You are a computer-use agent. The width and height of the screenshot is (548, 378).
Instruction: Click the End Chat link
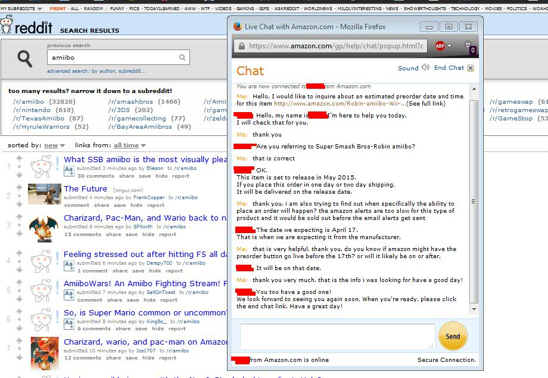[x=449, y=67]
